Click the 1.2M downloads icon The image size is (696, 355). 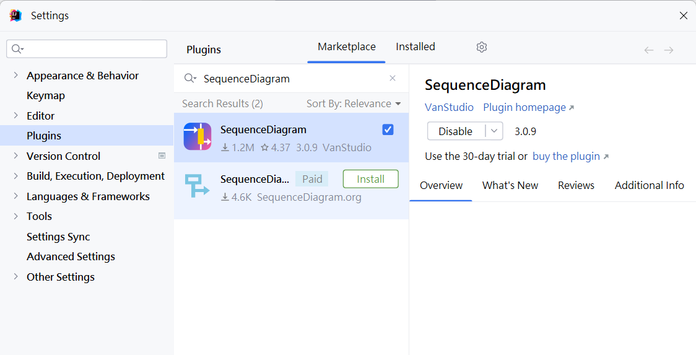pyautogui.click(x=225, y=147)
